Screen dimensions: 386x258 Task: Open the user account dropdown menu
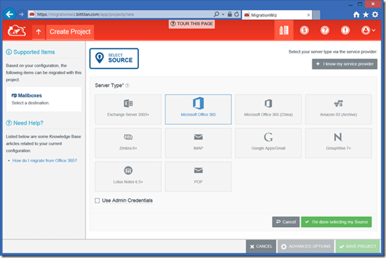tap(367, 31)
